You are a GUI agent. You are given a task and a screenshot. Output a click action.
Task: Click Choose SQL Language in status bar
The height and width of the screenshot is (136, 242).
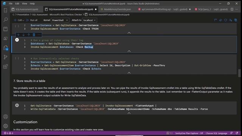216,133
